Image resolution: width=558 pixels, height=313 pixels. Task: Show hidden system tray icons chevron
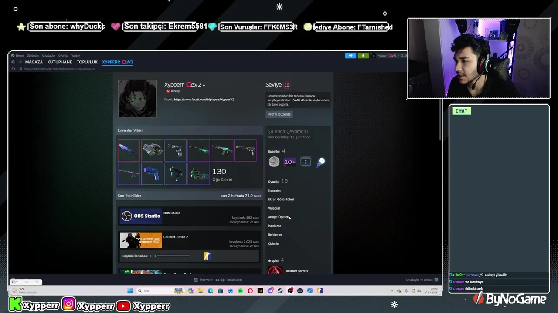[x=391, y=291]
